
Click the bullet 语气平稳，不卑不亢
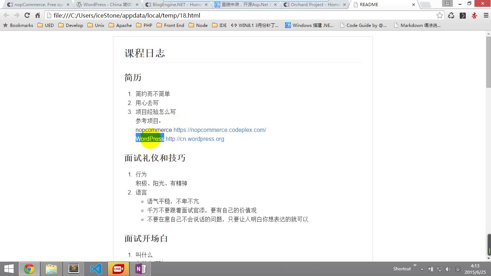pyautogui.click(x=173, y=201)
